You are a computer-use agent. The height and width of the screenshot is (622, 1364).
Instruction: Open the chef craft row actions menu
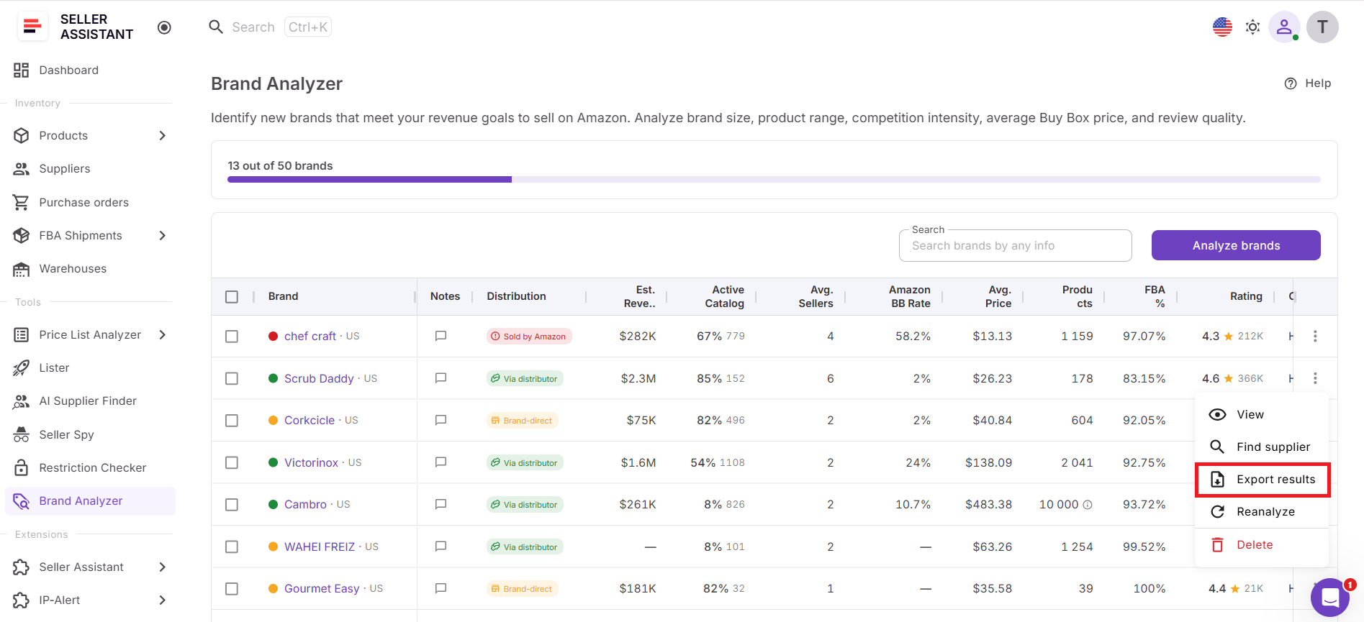[x=1315, y=336]
